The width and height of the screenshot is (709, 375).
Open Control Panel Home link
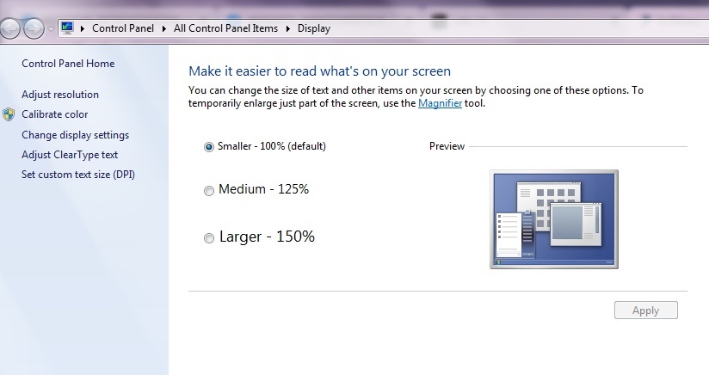point(68,64)
